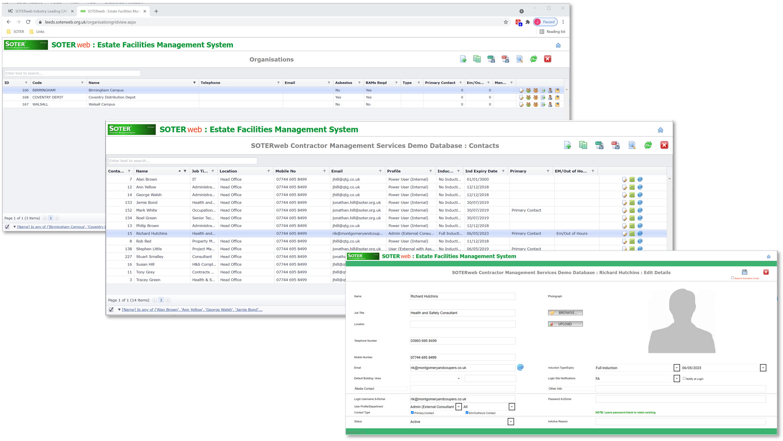Export Contacts grid to XLSX

(599, 145)
